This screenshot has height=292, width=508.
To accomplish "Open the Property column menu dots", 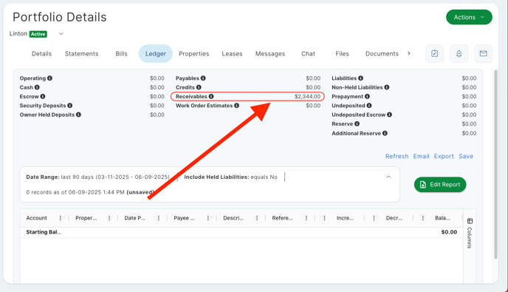I will pos(109,218).
